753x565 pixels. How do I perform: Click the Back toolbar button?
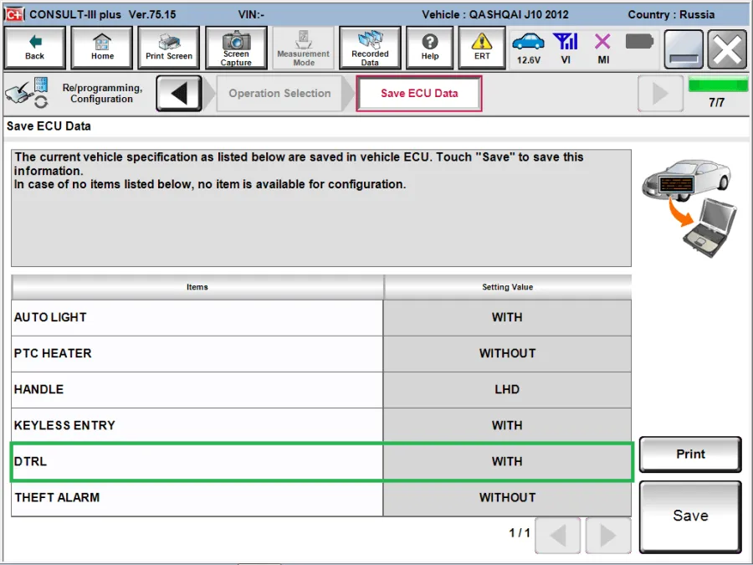[x=34, y=48]
